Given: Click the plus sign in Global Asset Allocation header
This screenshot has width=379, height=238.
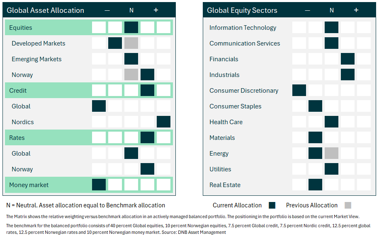Looking at the screenshot, I should coord(156,10).
